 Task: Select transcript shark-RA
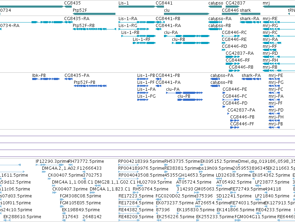[x=250, y=19]
